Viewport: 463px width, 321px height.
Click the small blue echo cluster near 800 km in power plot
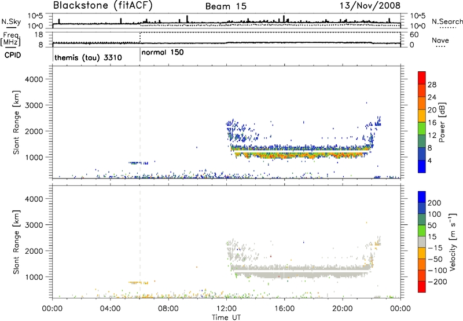tap(138, 163)
